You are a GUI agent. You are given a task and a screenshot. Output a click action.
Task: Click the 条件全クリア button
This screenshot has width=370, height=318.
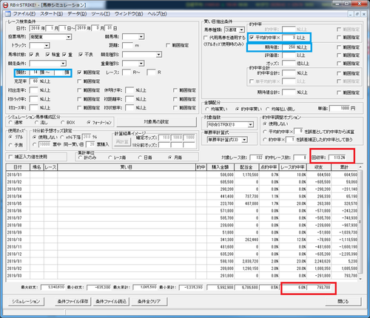click(x=149, y=302)
